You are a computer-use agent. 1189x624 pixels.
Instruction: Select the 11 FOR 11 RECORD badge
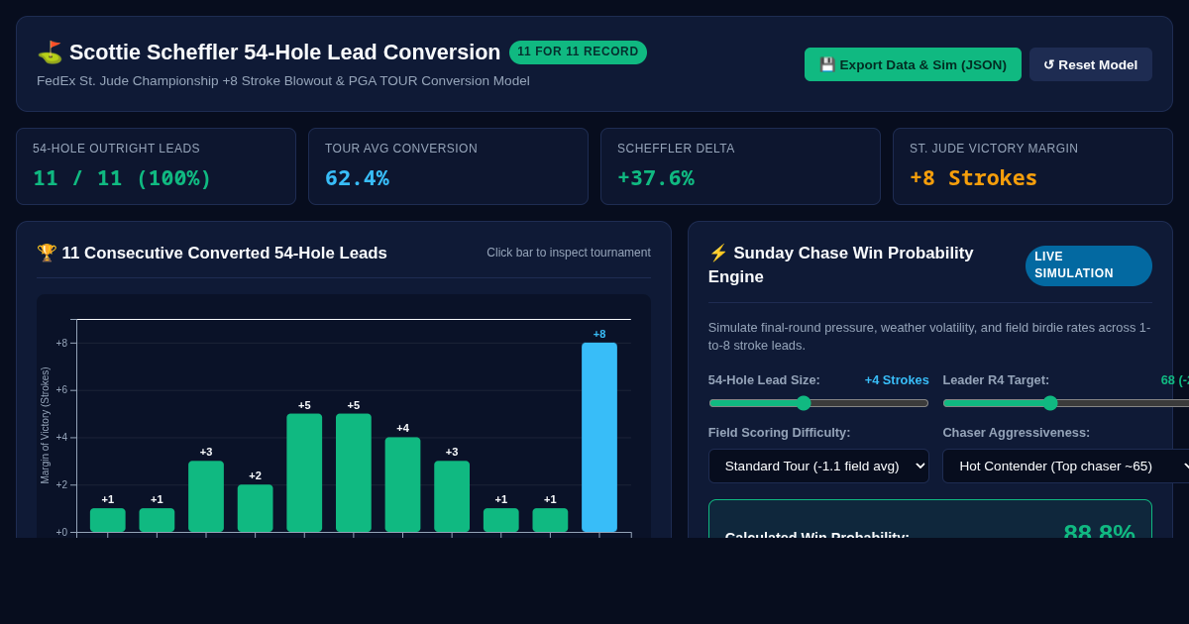click(578, 52)
